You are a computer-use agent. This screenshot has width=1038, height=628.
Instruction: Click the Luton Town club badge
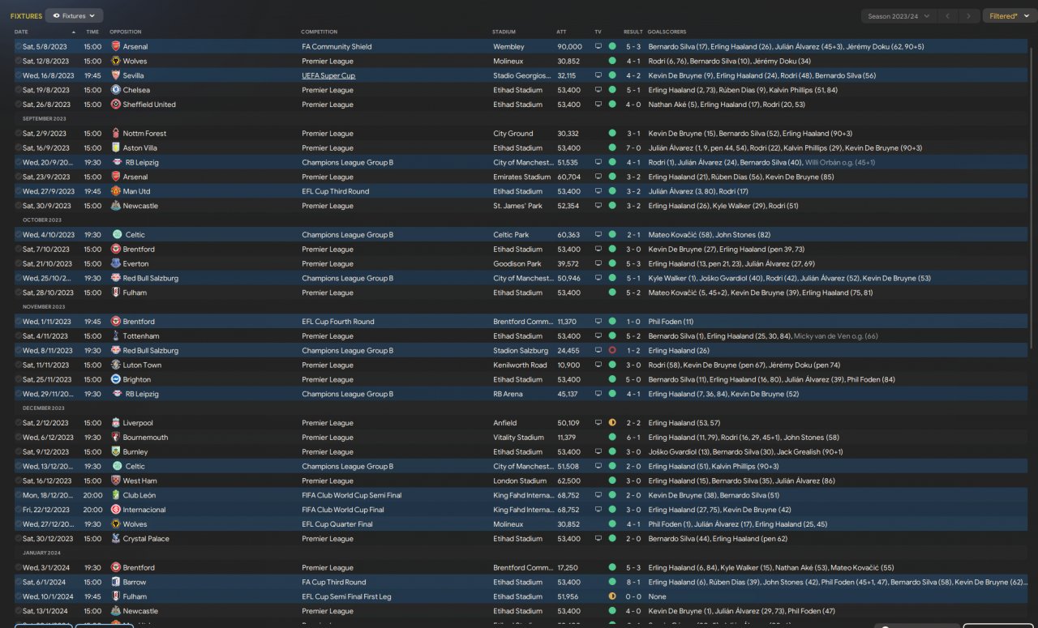tap(116, 365)
